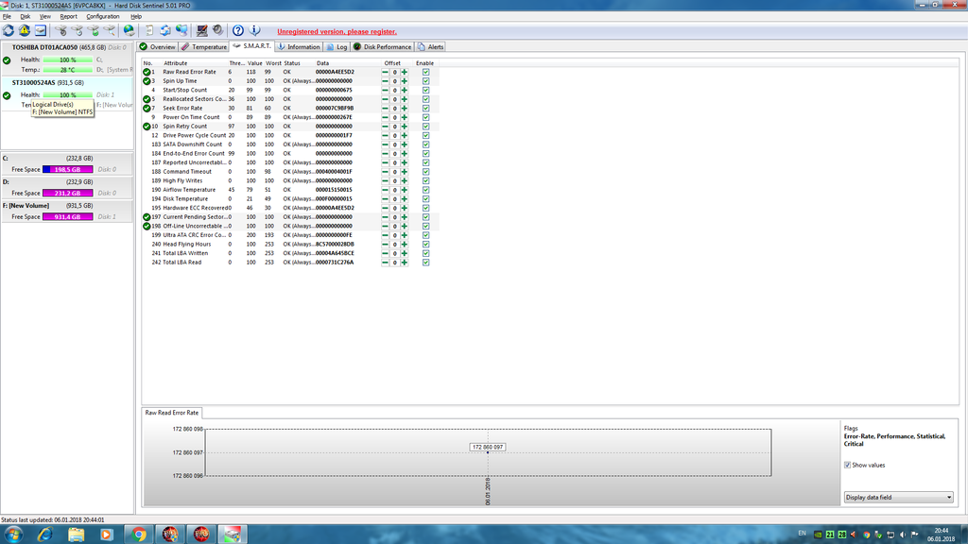Switch to the Information tab

[299, 47]
